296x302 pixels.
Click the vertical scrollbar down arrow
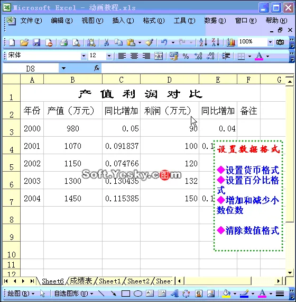pos(290,273)
